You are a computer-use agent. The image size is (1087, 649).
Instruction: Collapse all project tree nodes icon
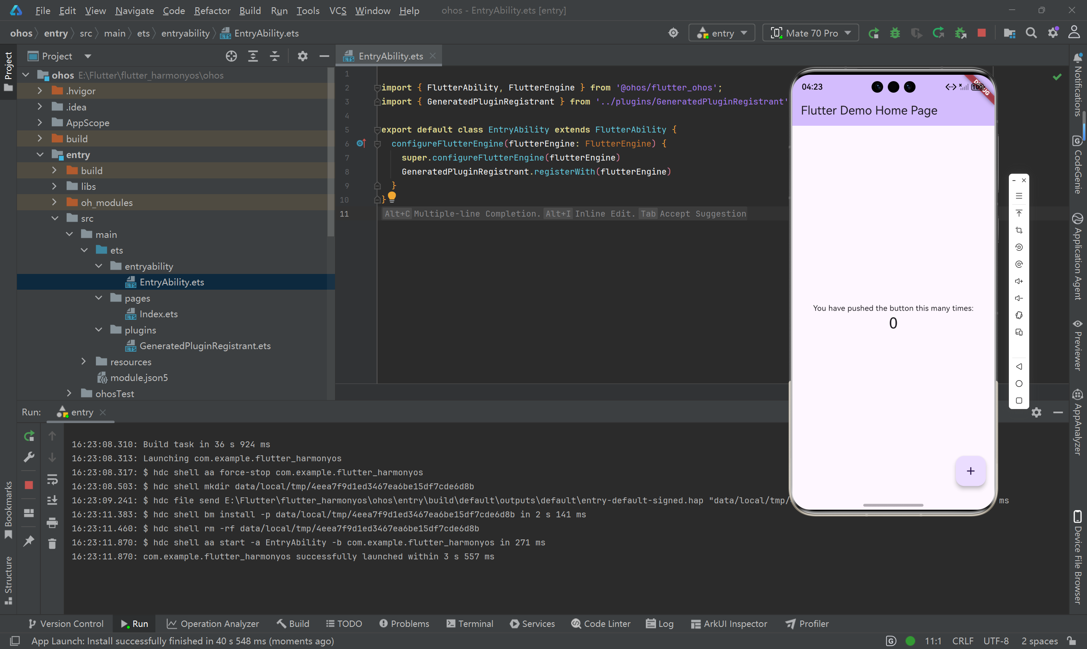pyautogui.click(x=274, y=56)
